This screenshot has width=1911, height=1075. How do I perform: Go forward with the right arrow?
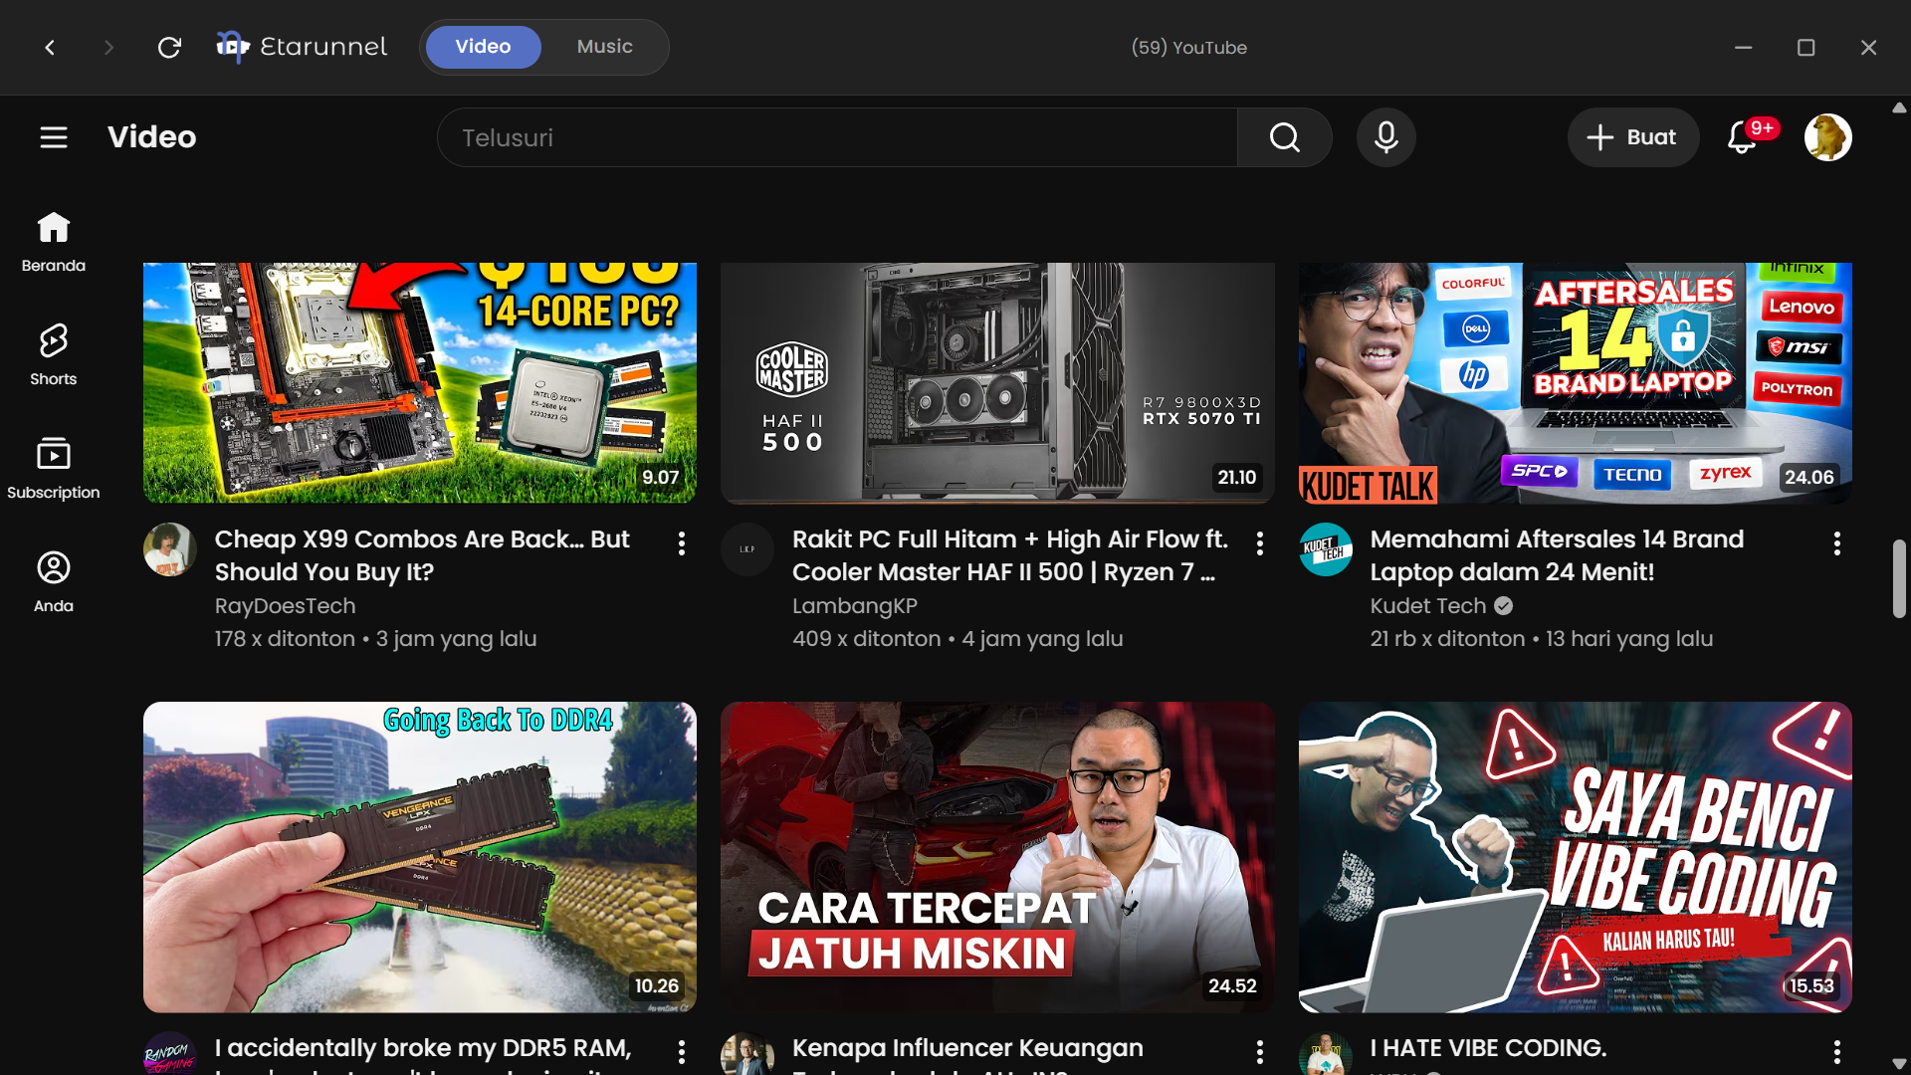(x=108, y=47)
